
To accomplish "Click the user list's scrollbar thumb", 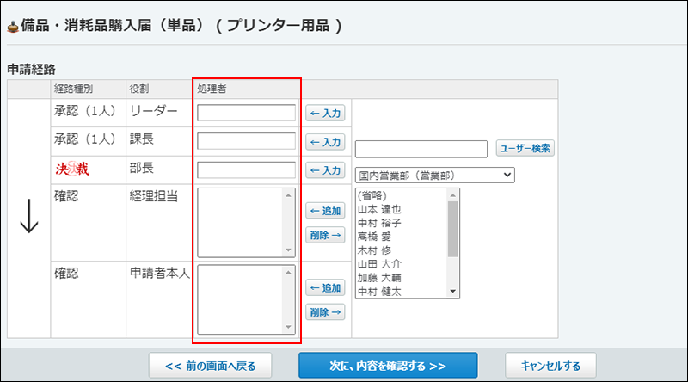I will coord(453,229).
